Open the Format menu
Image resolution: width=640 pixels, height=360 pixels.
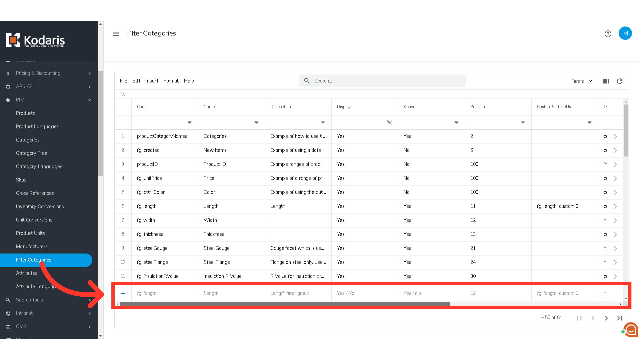point(171,81)
